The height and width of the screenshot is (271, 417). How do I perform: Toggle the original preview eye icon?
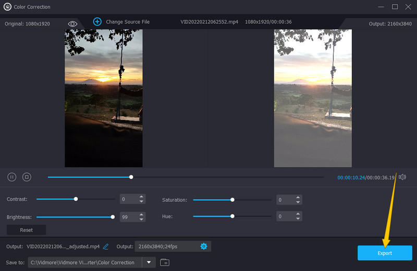(72, 24)
